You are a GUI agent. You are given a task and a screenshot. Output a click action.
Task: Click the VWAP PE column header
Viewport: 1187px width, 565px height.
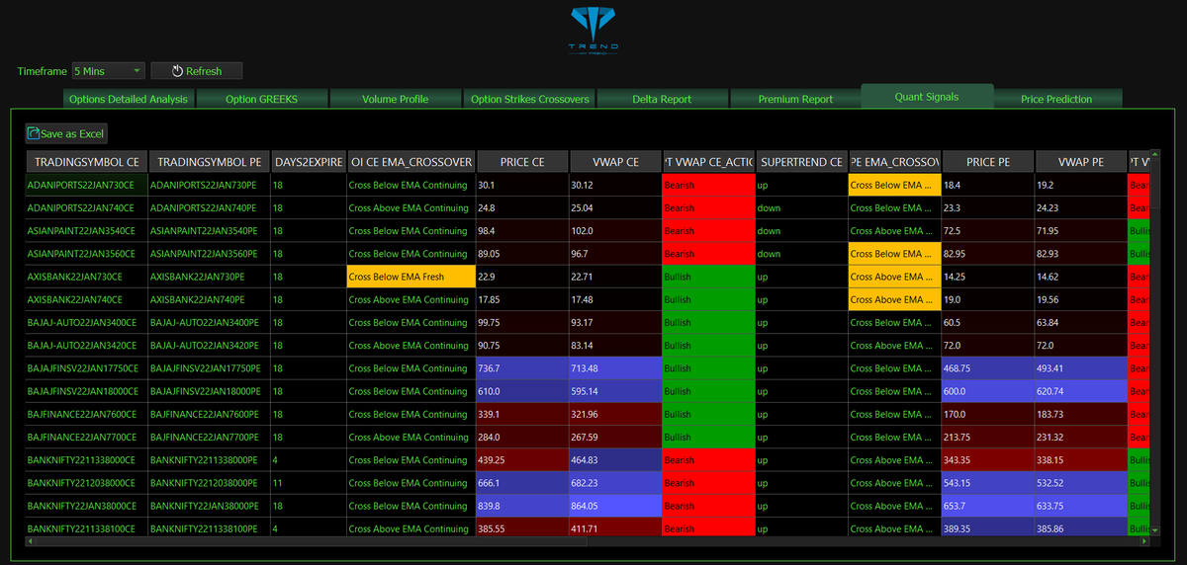click(1080, 161)
